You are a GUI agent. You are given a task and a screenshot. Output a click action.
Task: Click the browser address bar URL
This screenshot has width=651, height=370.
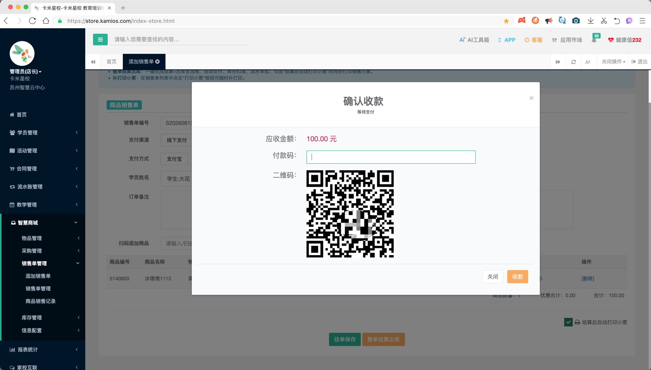[121, 21]
